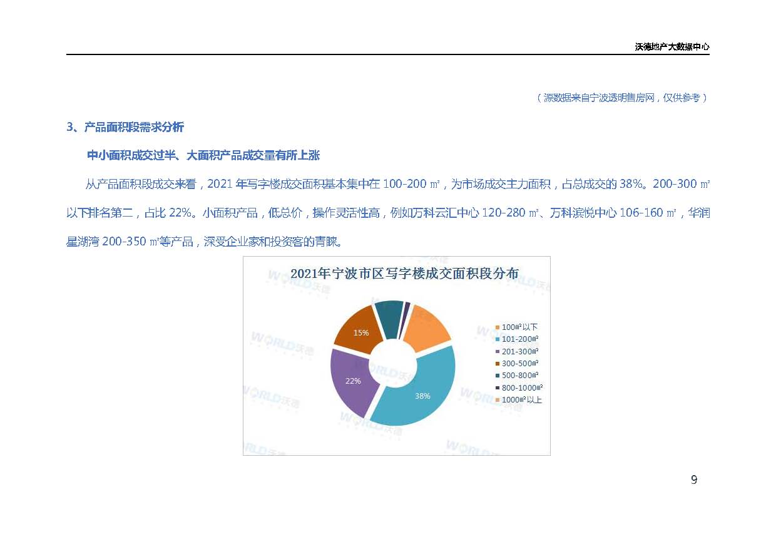Click the purple 22% donut slice
The height and width of the screenshot is (549, 776).
(x=351, y=380)
